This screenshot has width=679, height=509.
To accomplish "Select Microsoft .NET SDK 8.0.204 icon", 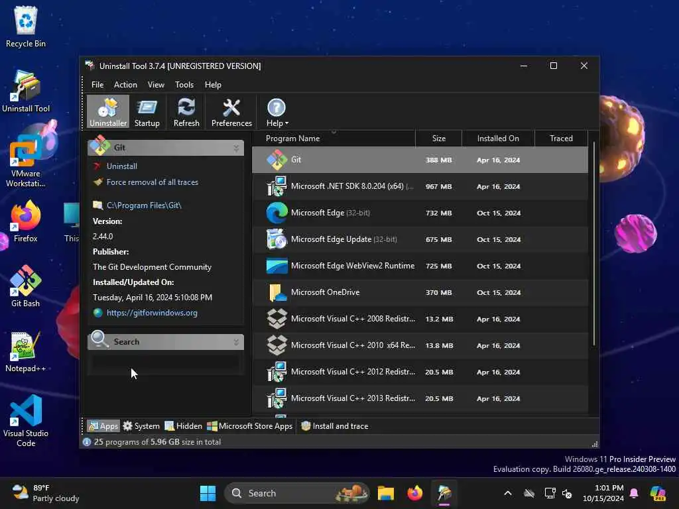I will (277, 186).
